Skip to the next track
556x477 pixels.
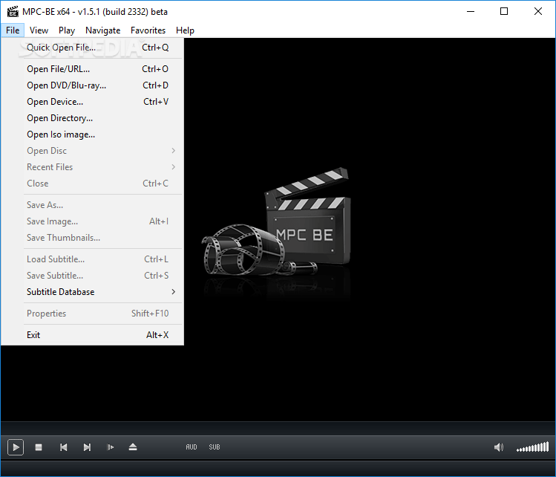87,447
